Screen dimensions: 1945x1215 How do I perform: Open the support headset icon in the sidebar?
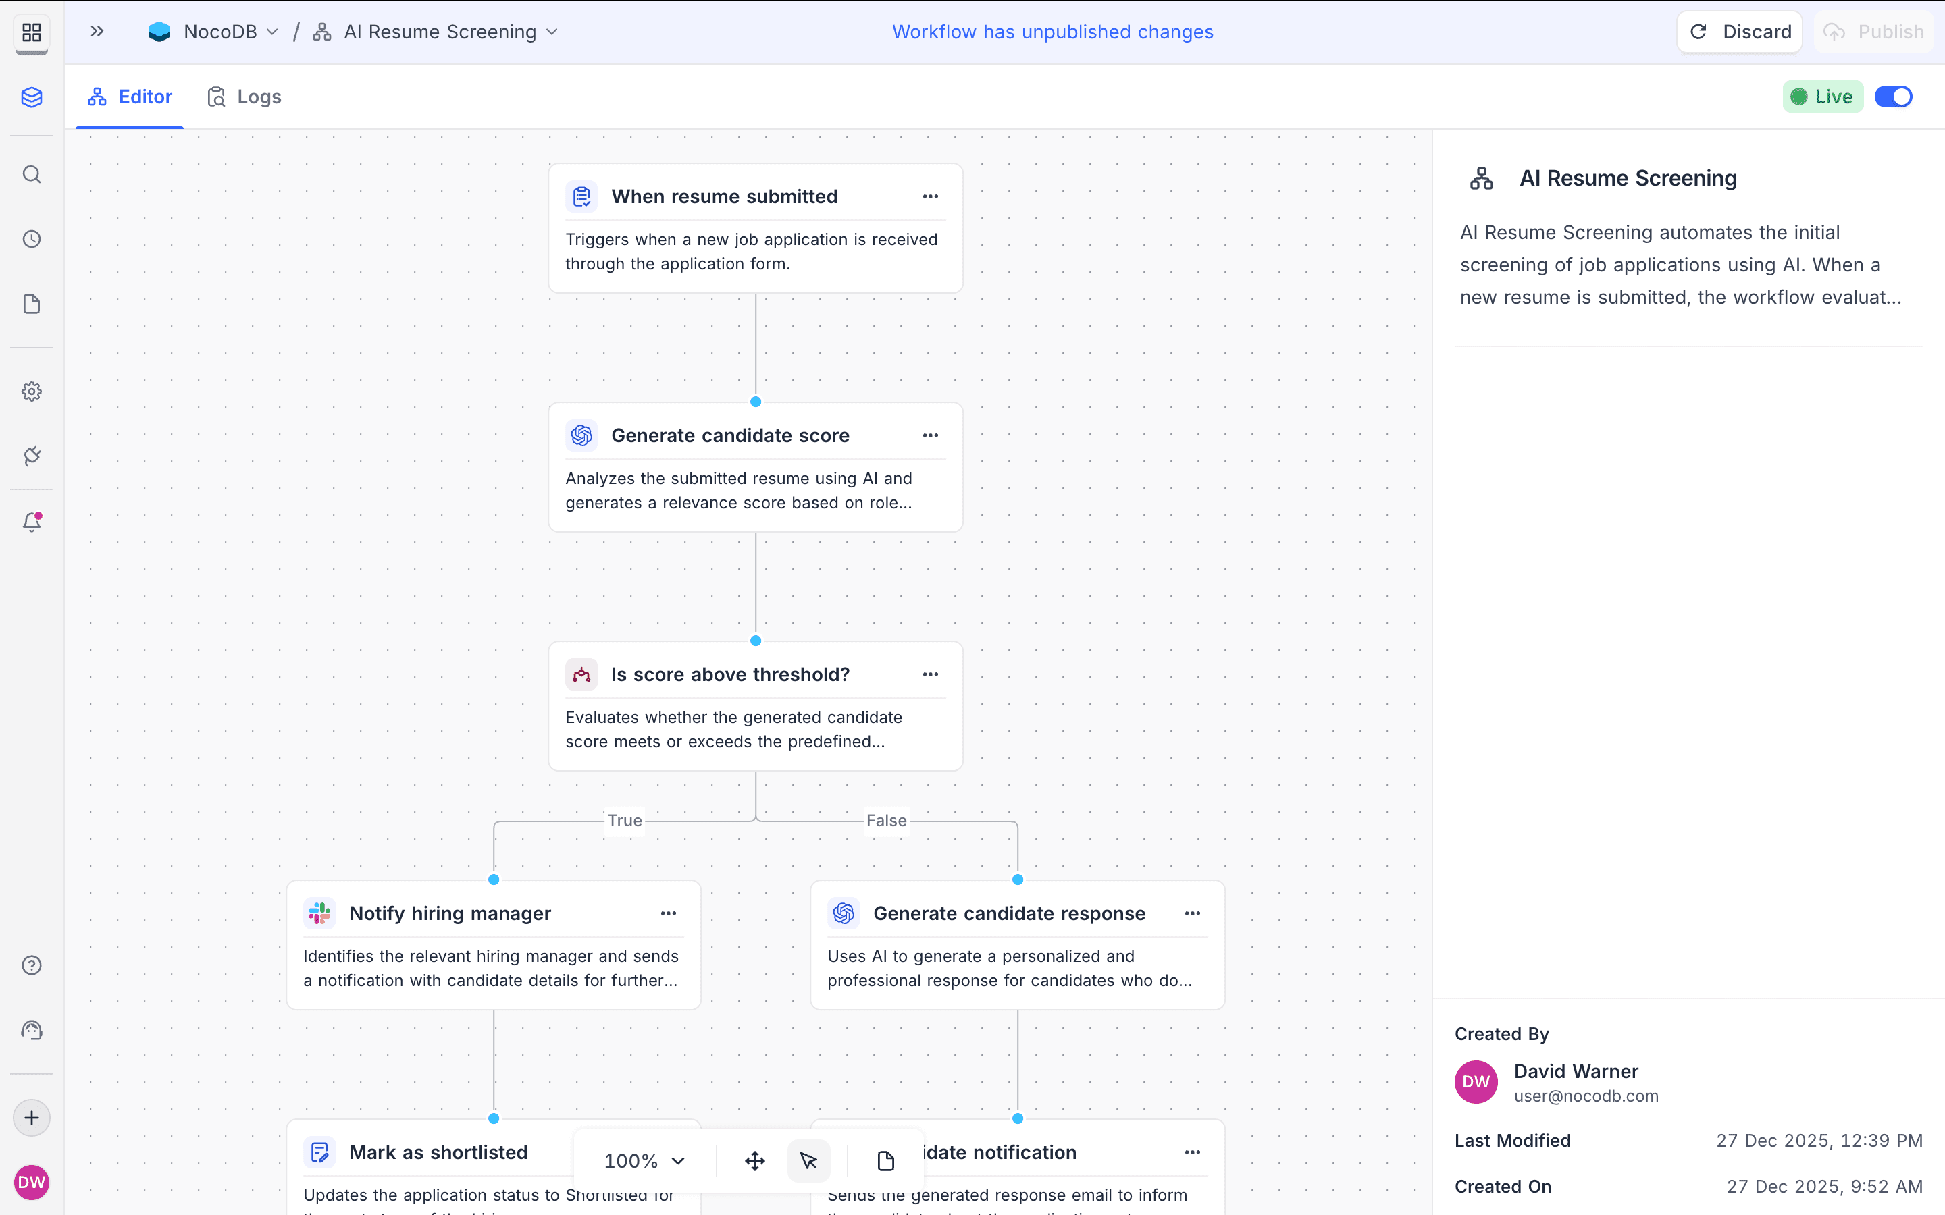click(x=31, y=1029)
